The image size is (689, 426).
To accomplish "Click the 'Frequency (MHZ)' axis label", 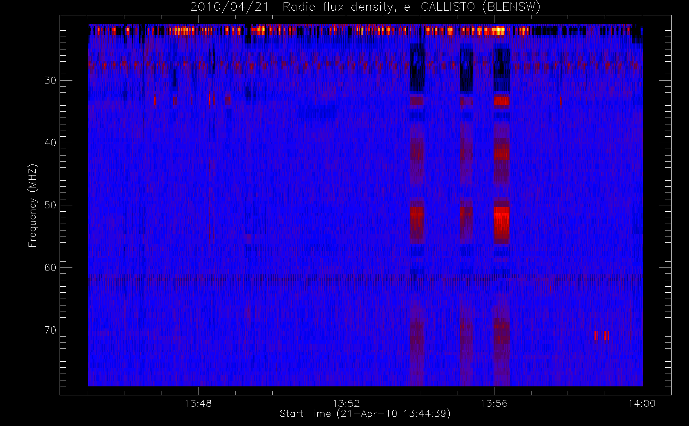I will click(33, 205).
